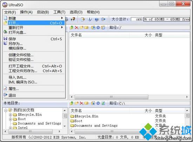Expand the $Recycle.Bin tree folder
Image resolution: width=193 pixels, height=142 pixels.
(x=11, y=115)
